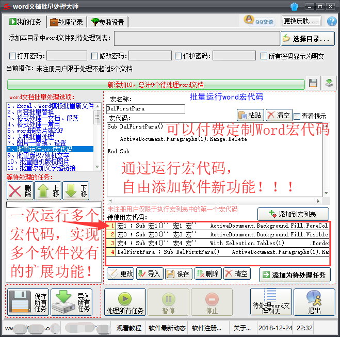Move task down with green down arrow

[x=76, y=190]
